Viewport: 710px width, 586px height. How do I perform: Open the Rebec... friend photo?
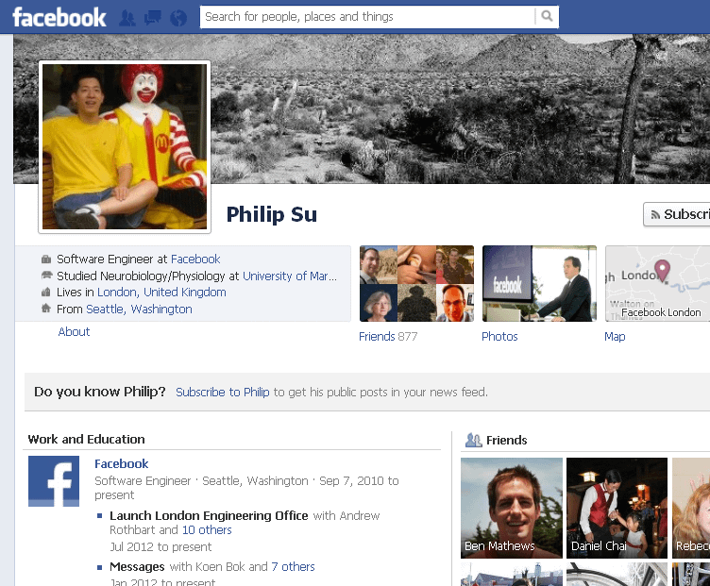(x=691, y=508)
